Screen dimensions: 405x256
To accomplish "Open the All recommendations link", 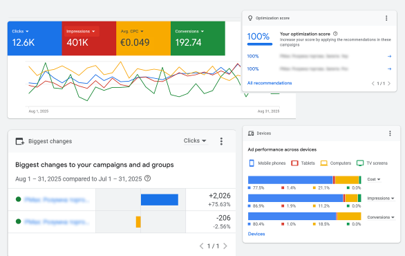I will tap(270, 83).
